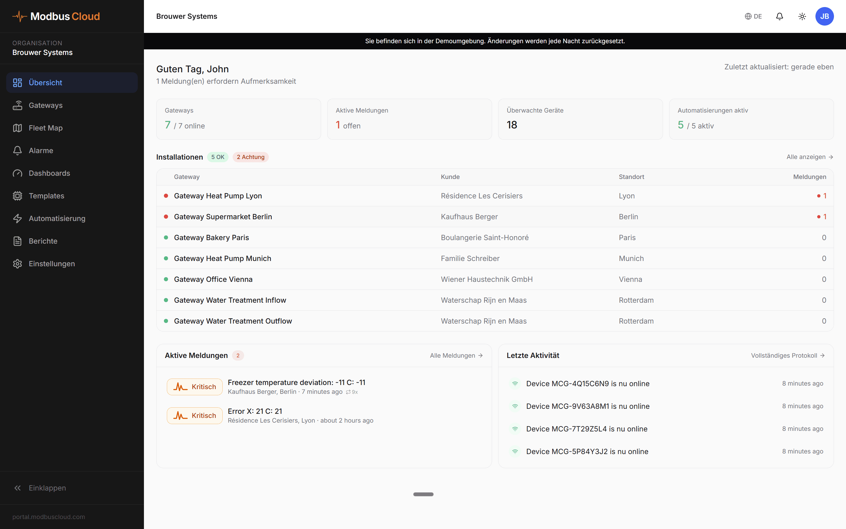Click the Fleet Map map icon
This screenshot has height=529, width=846.
click(x=18, y=128)
